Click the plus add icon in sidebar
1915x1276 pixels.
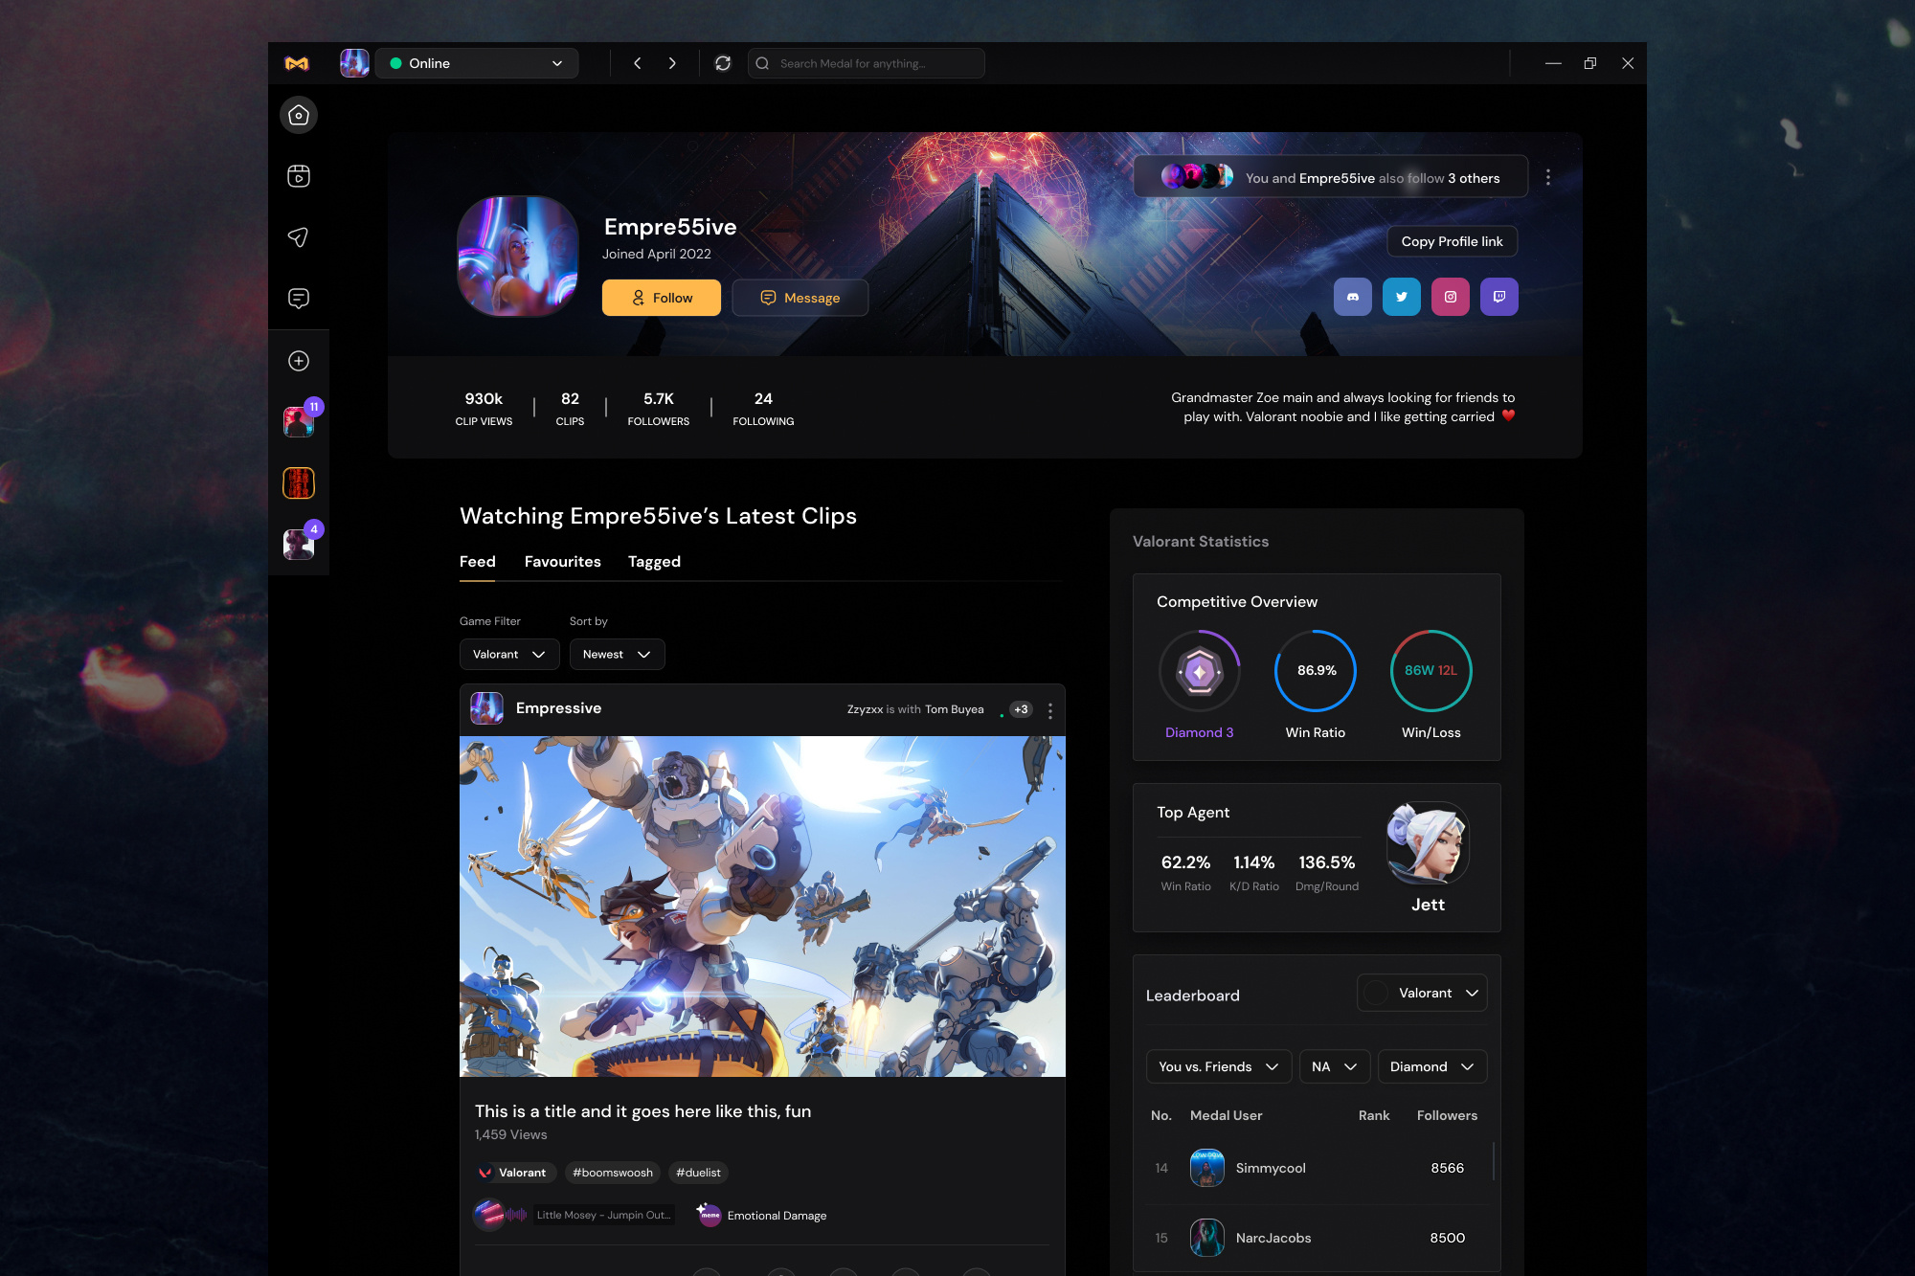coord(299,361)
